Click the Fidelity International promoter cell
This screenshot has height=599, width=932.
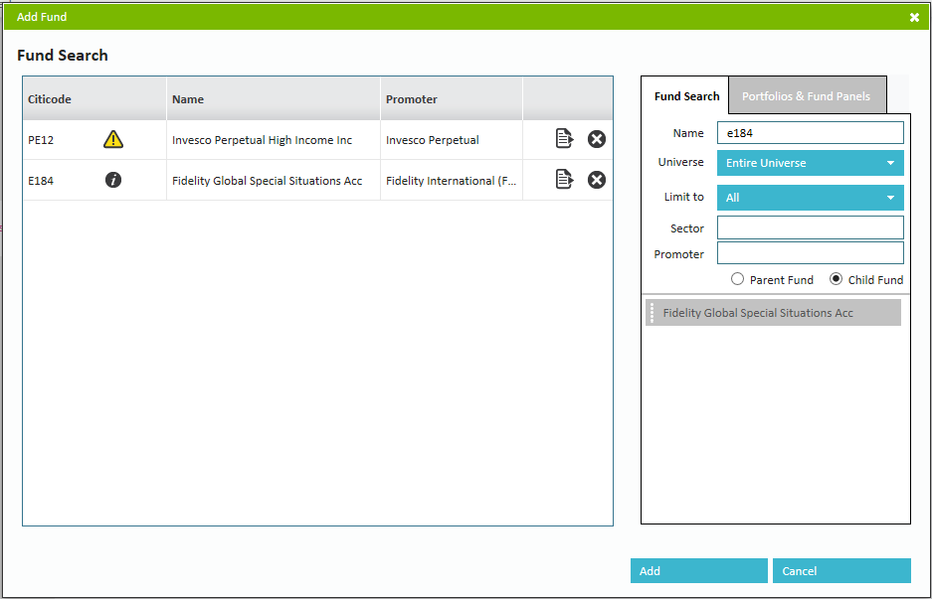coord(452,181)
